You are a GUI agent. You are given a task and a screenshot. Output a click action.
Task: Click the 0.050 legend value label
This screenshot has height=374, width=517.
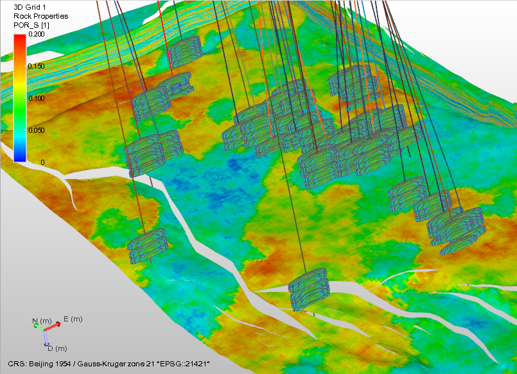tap(36, 130)
